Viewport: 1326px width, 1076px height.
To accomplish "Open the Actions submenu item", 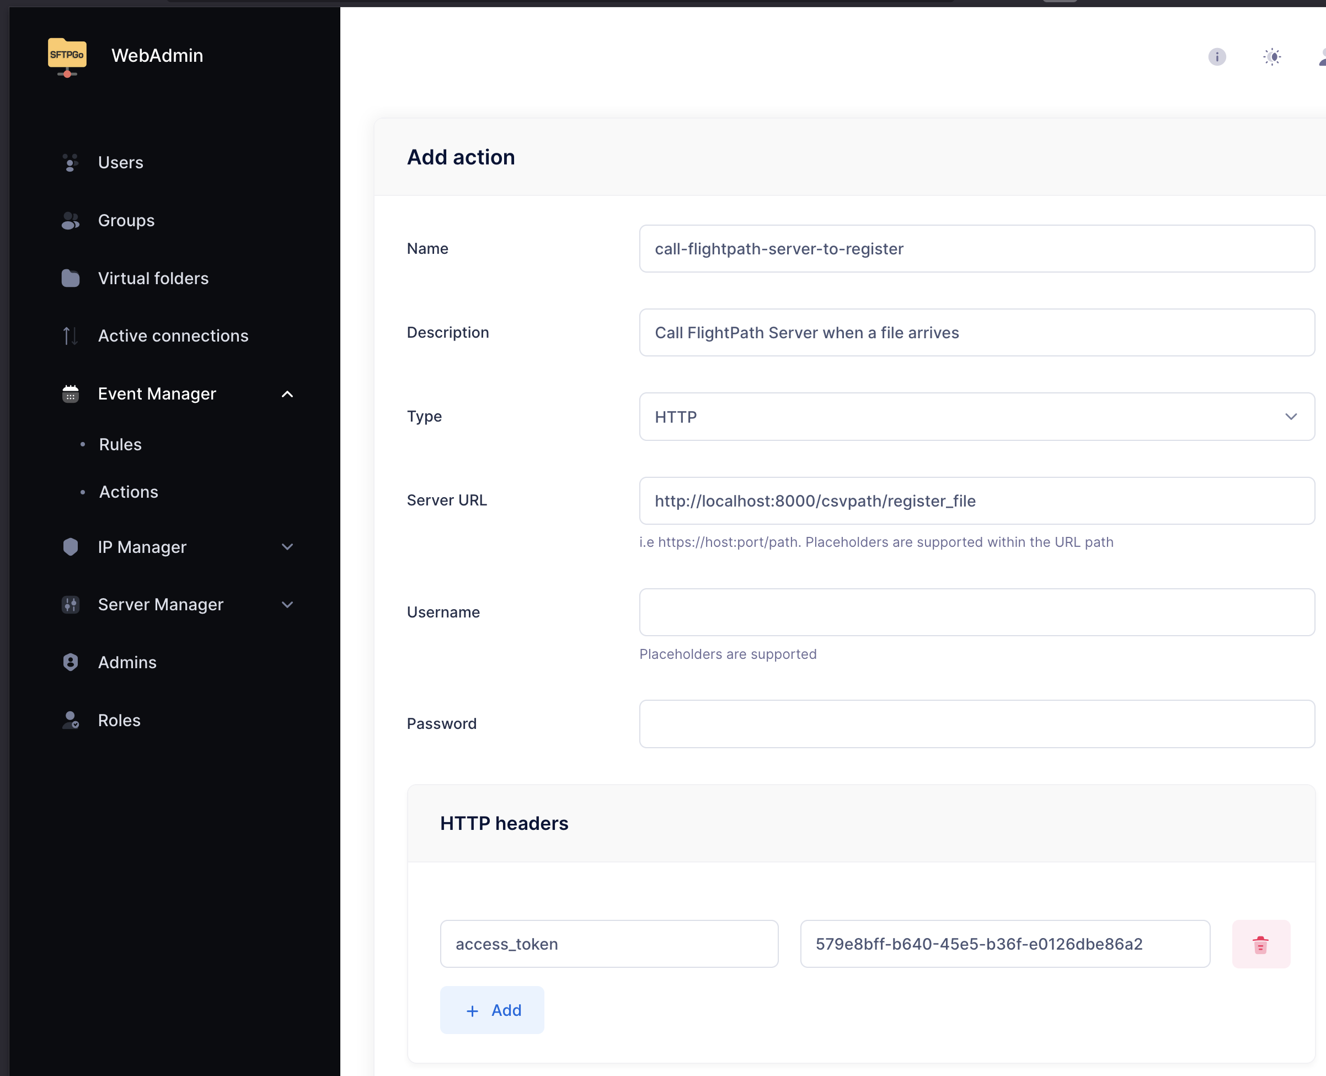I will tap(129, 492).
